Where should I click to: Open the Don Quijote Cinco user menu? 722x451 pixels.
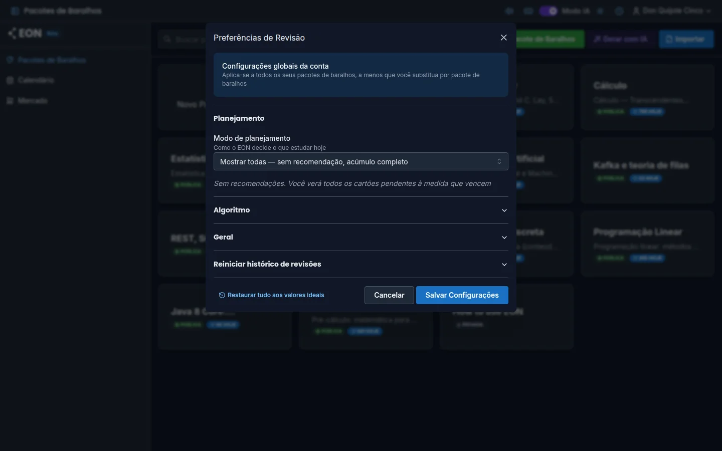(x=672, y=11)
